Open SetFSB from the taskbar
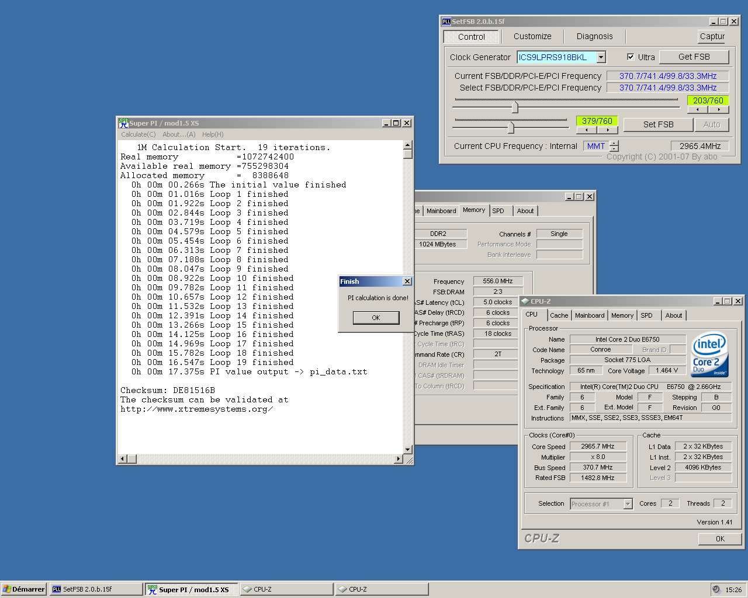 click(96, 589)
